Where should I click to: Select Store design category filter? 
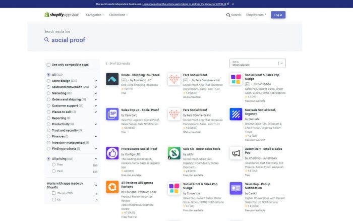48,81
